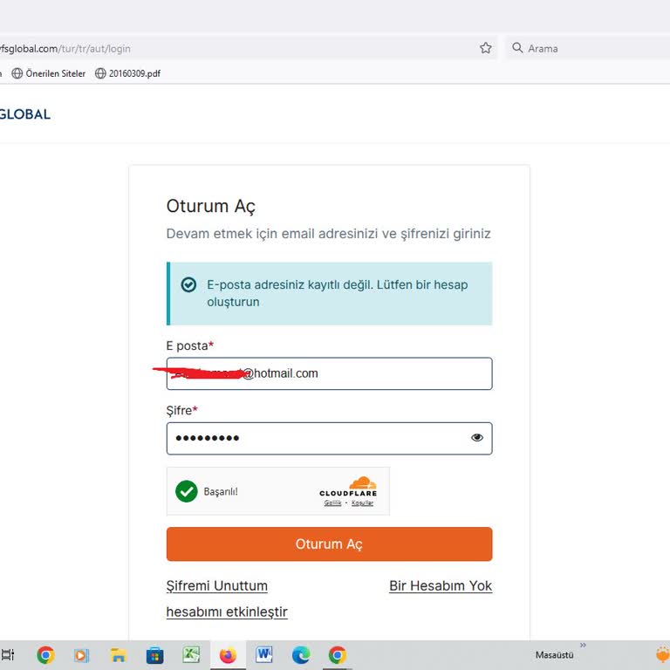Bookmark this page with the star icon
Viewport: 670px width, 670px height.
tap(485, 48)
